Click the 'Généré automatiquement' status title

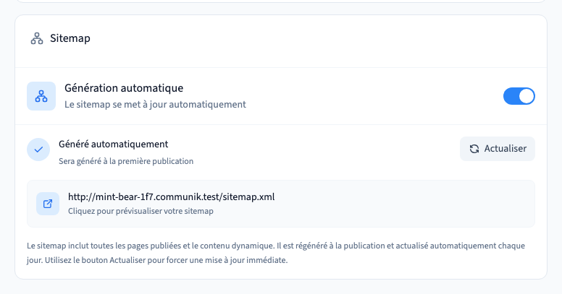click(113, 144)
